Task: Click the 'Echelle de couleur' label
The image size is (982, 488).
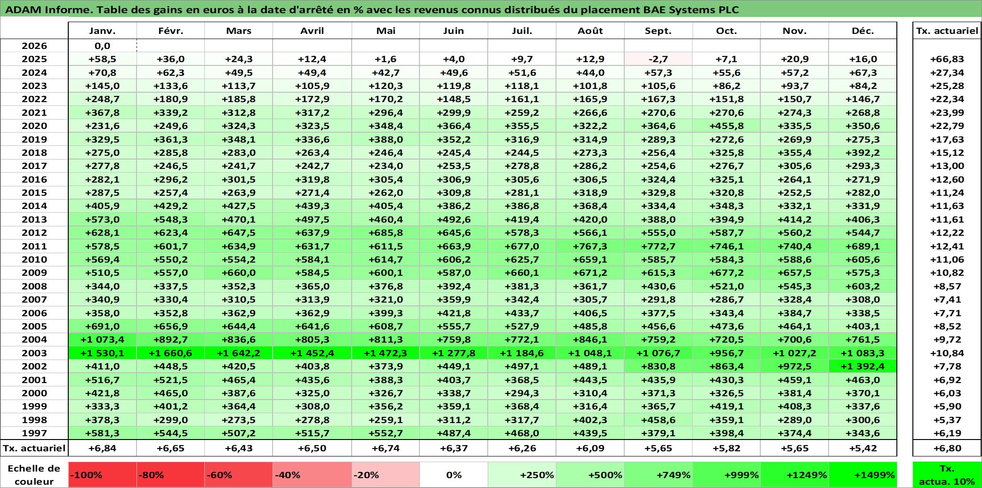Action: tap(34, 475)
